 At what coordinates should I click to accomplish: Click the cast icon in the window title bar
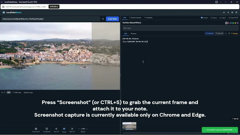click(x=216, y=2)
